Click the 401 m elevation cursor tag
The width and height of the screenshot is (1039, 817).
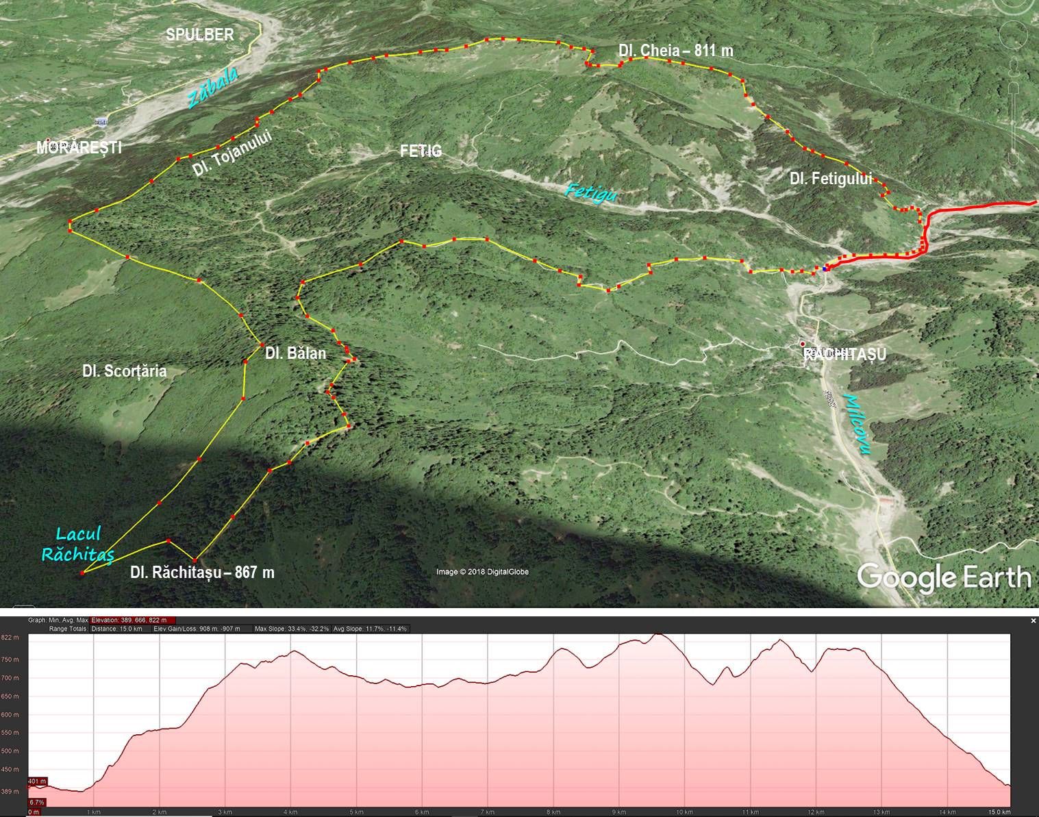pos(37,781)
